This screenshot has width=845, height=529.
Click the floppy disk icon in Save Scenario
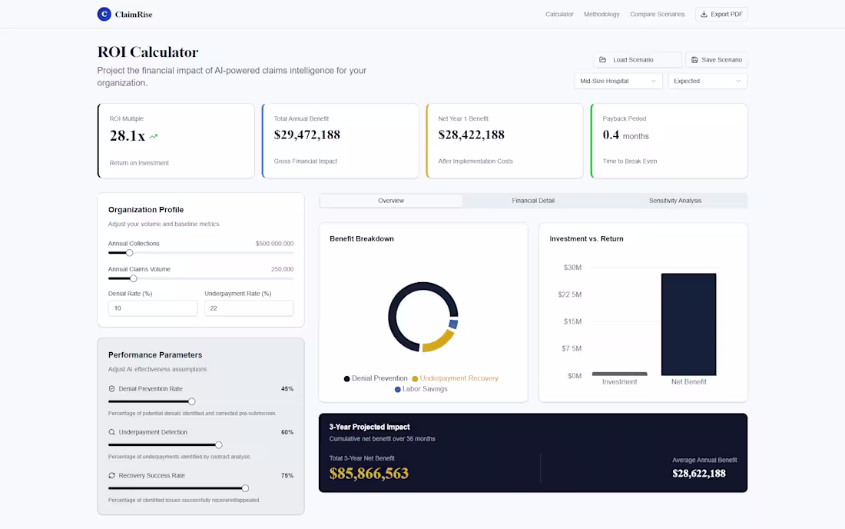(694, 60)
